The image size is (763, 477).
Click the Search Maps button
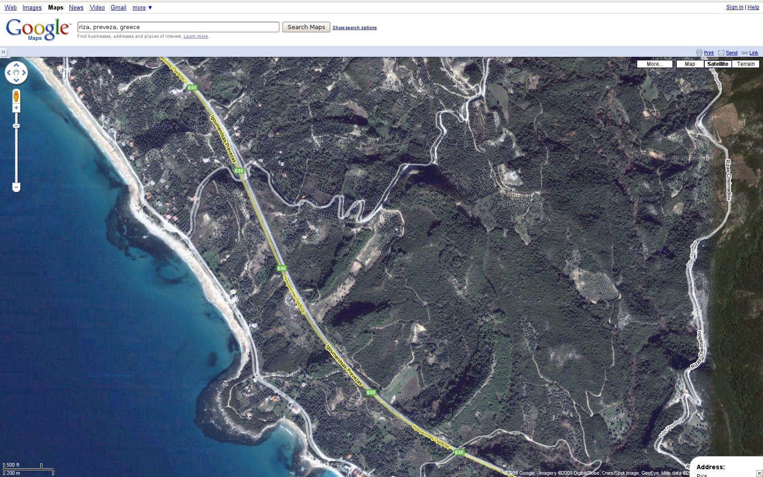(306, 27)
